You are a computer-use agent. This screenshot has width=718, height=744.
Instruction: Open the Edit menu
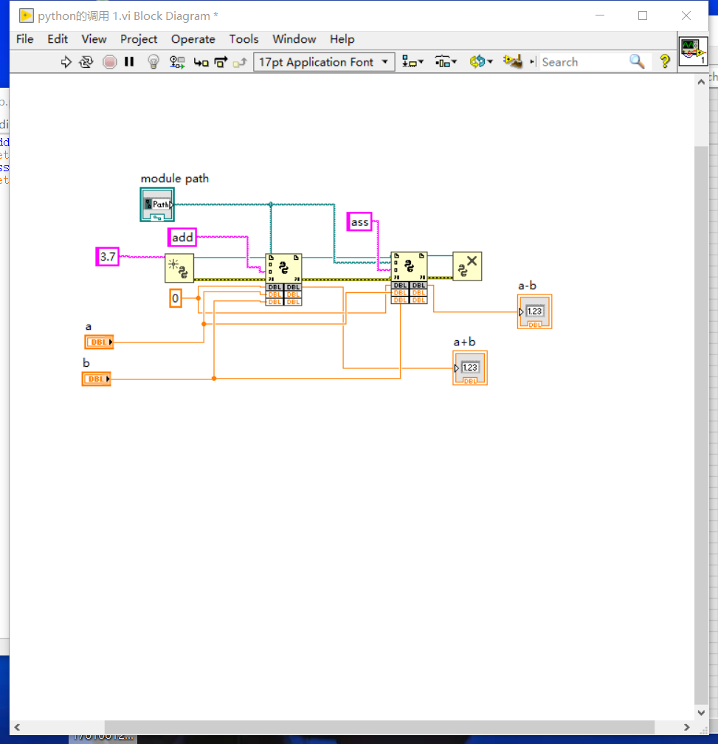coord(58,39)
